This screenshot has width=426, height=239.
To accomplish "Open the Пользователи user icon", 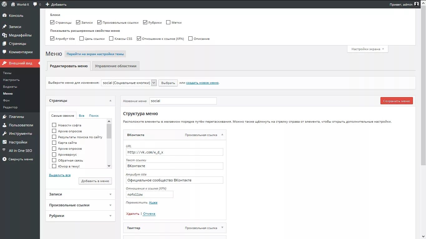I will pyautogui.click(x=4, y=125).
